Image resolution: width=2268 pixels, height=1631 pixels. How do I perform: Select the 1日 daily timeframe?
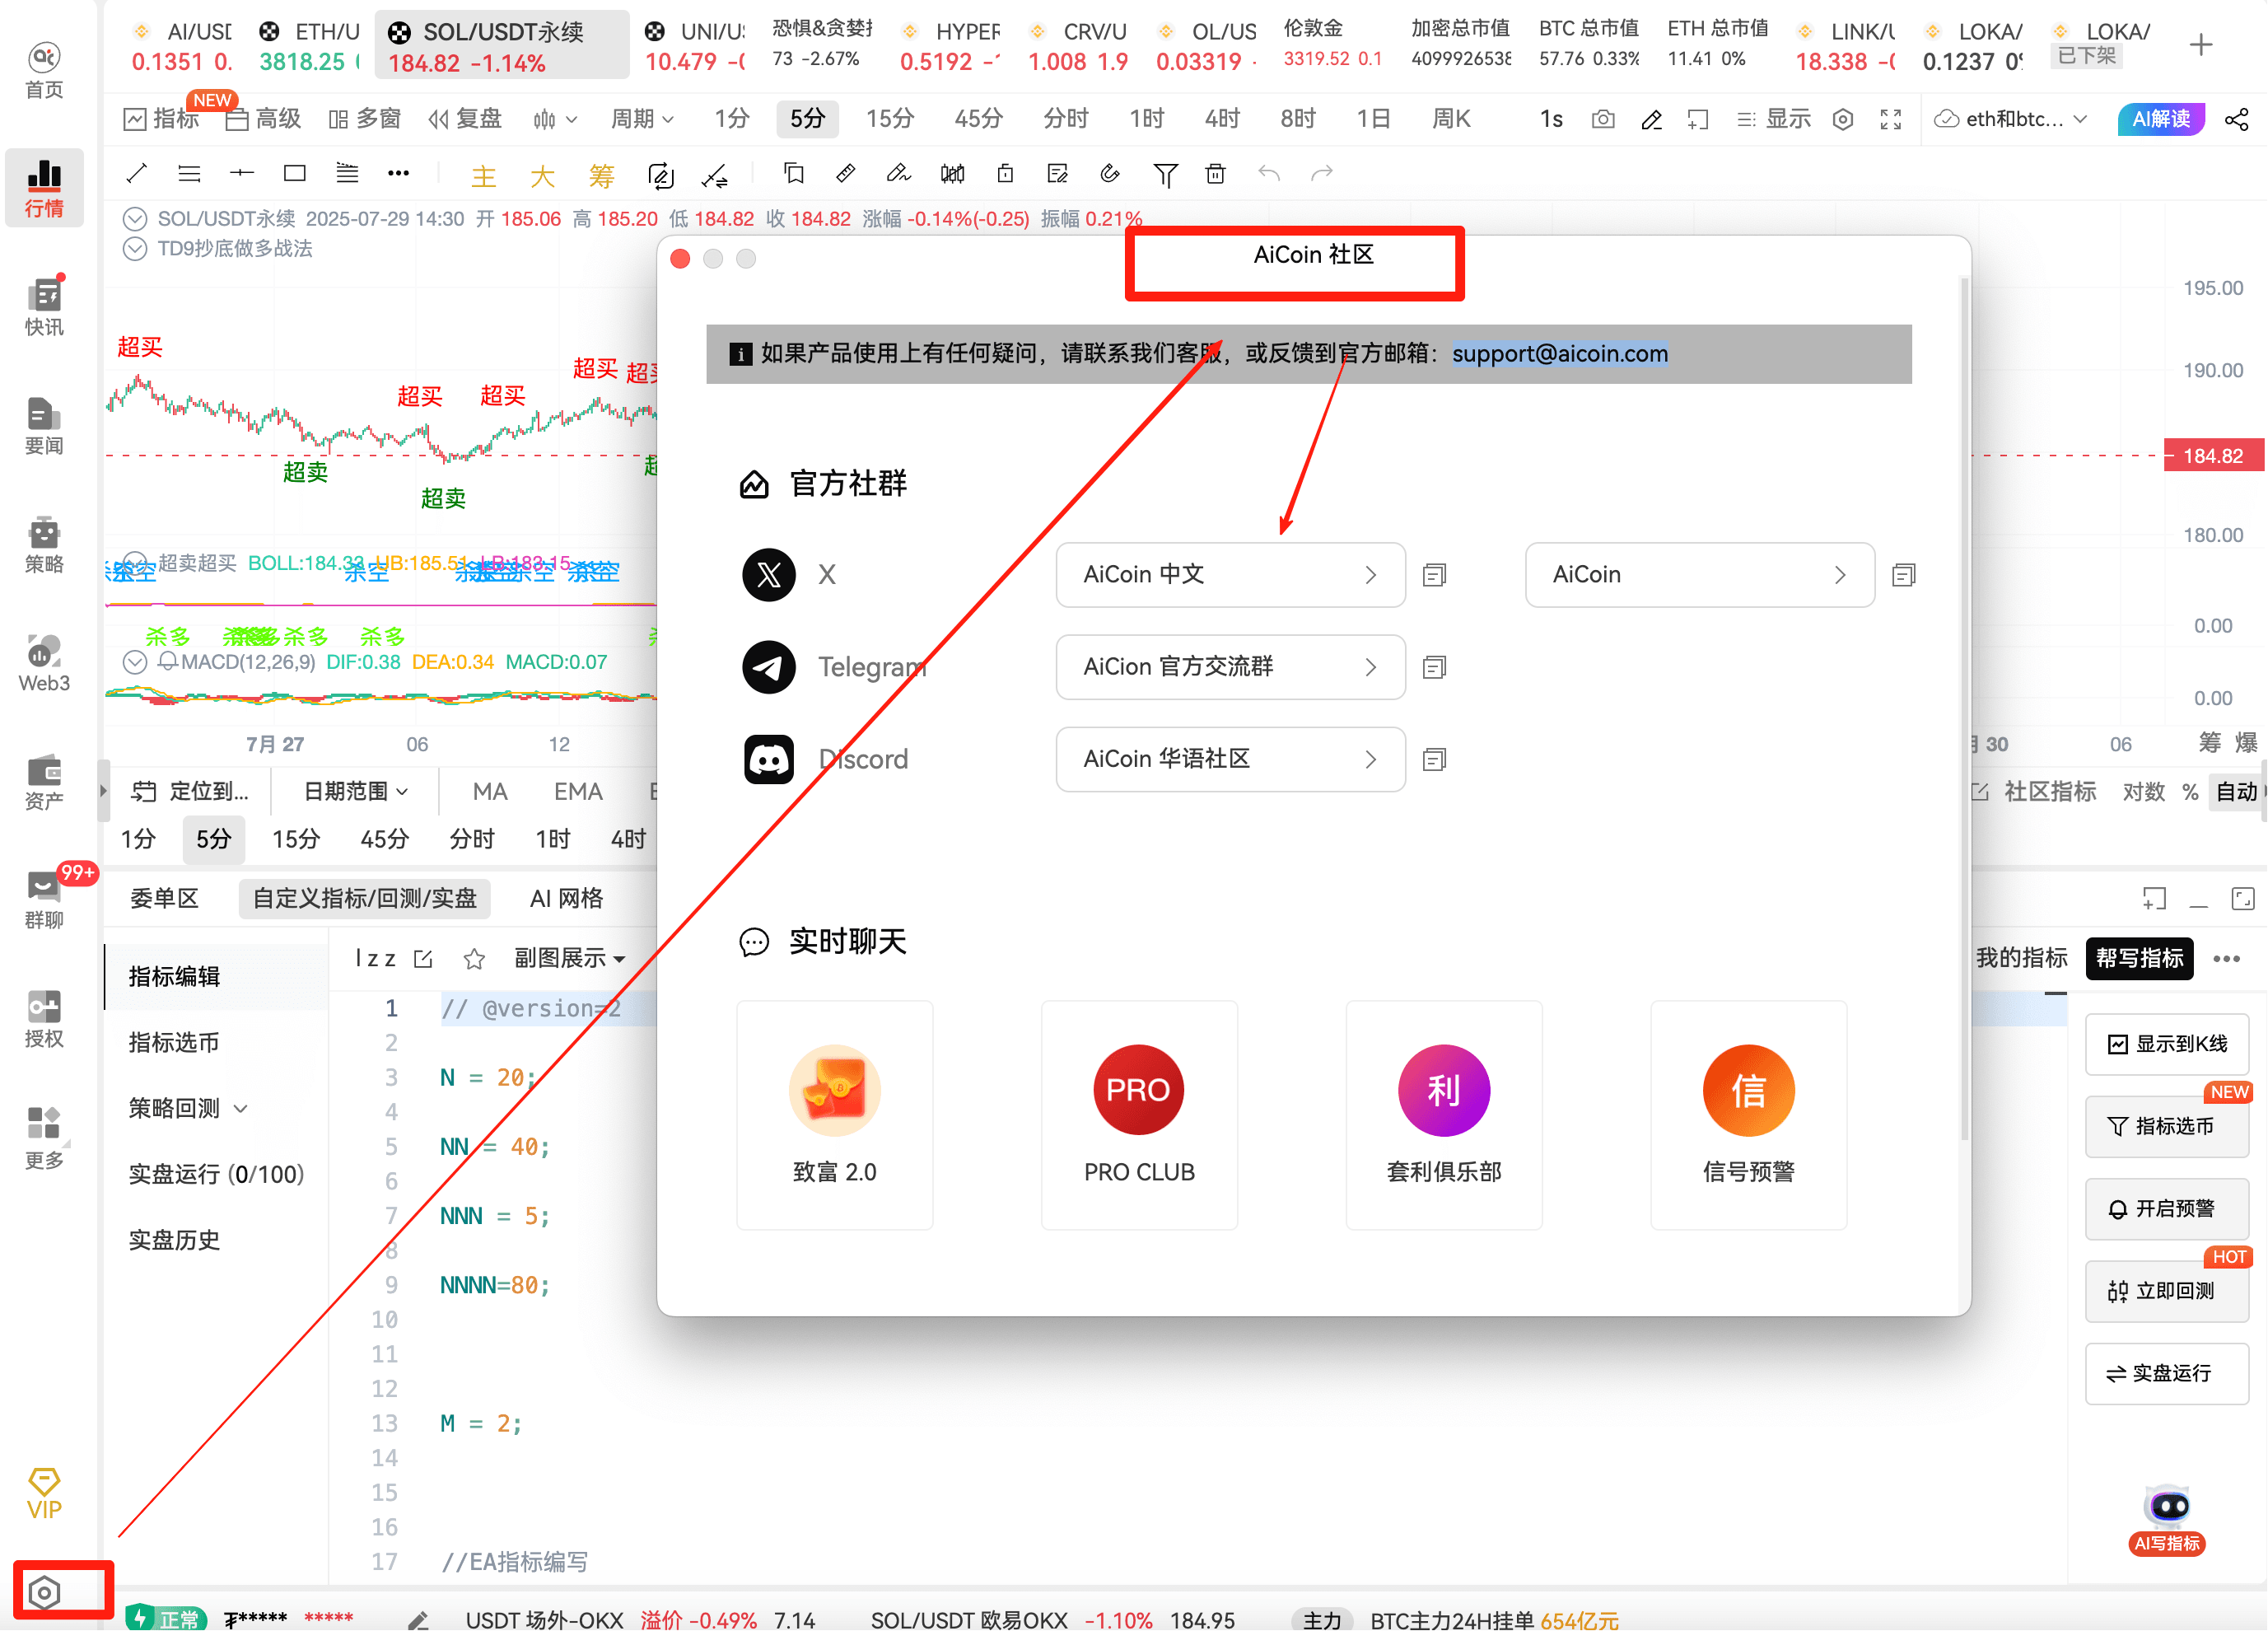coord(1373,119)
